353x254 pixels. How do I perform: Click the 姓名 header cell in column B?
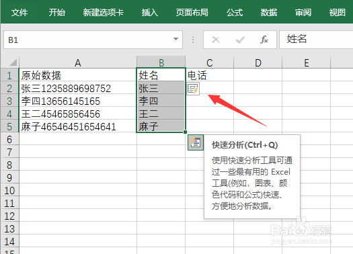(x=161, y=75)
